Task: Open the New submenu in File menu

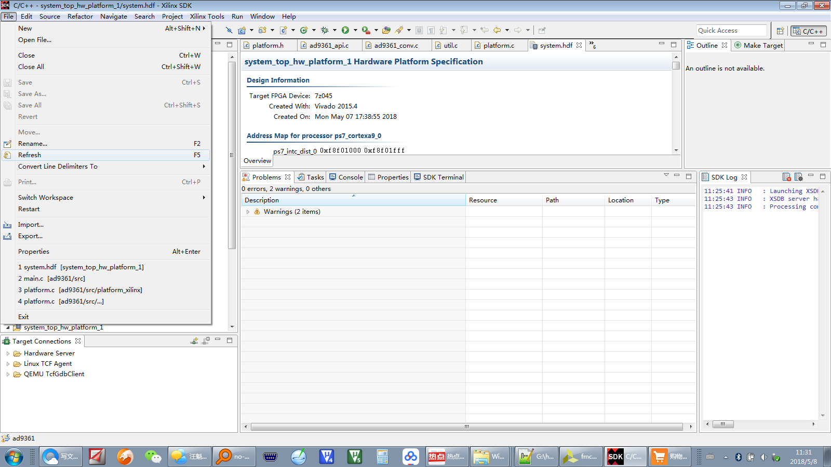Action: point(106,29)
